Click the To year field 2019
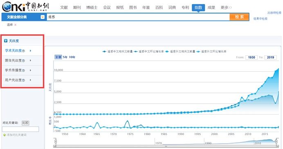This screenshot has height=149, width=283. click(x=271, y=57)
